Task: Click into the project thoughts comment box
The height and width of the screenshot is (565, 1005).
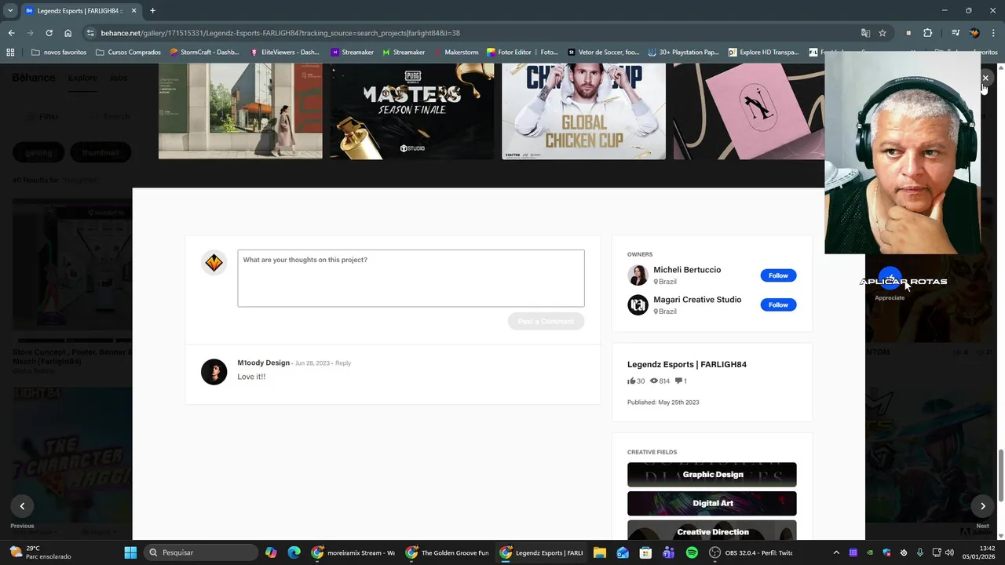Action: pyautogui.click(x=411, y=278)
